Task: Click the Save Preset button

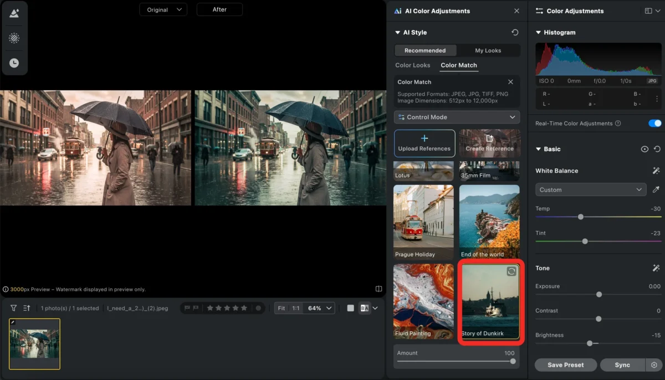Action: [565, 365]
